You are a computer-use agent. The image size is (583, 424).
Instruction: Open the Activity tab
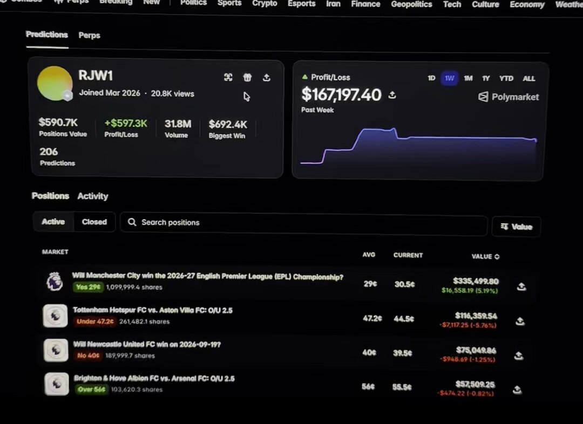point(93,196)
